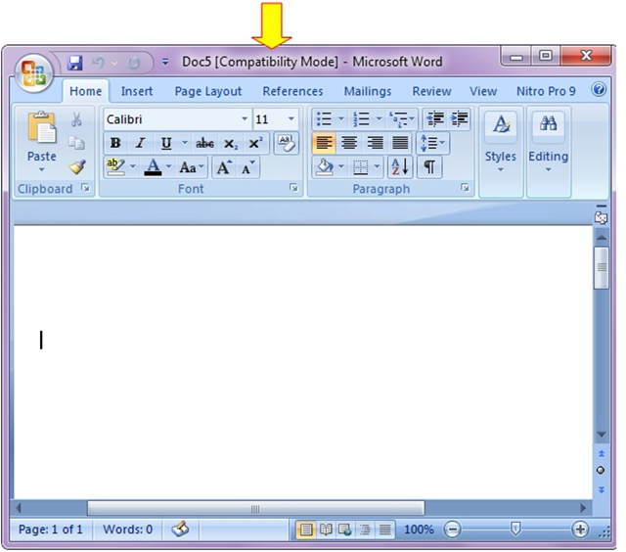The image size is (626, 552).
Task: Click the Cut scissors icon
Action: (x=76, y=119)
